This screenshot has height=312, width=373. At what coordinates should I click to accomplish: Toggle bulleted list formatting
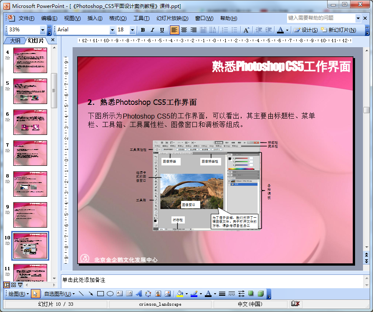tap(234, 30)
